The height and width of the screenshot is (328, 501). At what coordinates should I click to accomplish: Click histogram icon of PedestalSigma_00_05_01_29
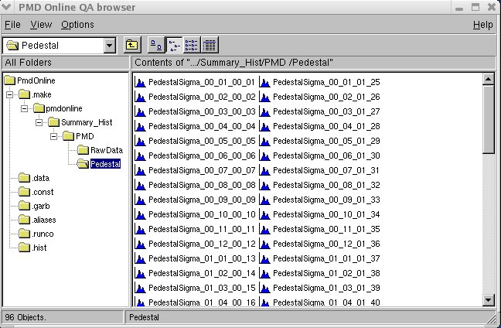pos(265,142)
